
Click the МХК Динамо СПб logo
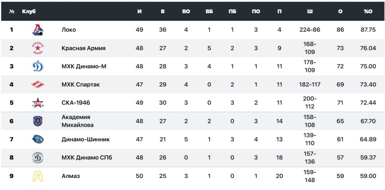click(38, 158)
